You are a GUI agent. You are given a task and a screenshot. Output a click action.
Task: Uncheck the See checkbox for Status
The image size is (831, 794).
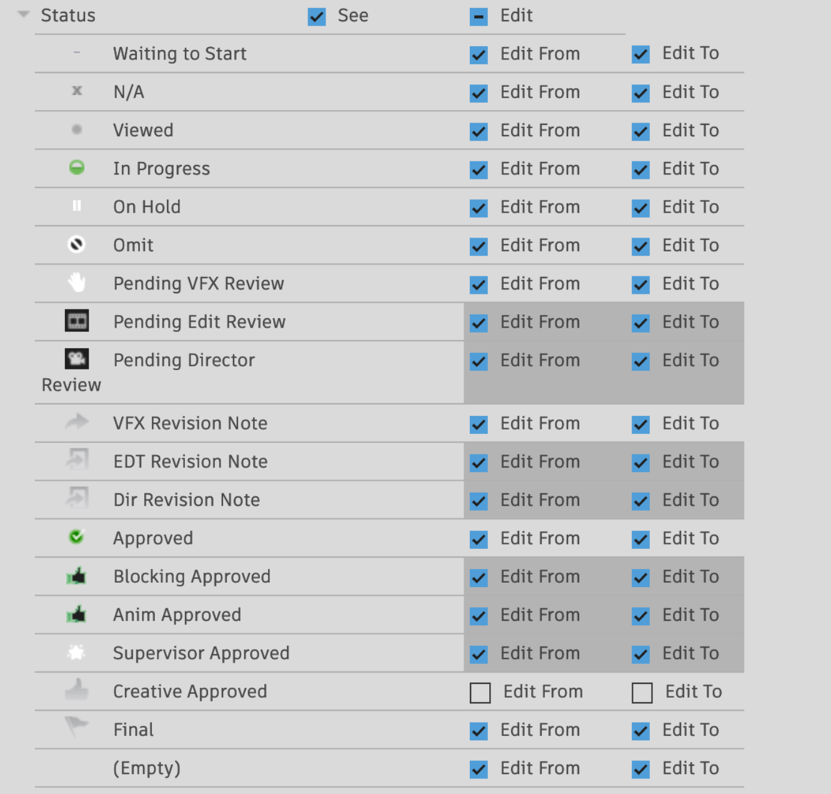click(317, 16)
